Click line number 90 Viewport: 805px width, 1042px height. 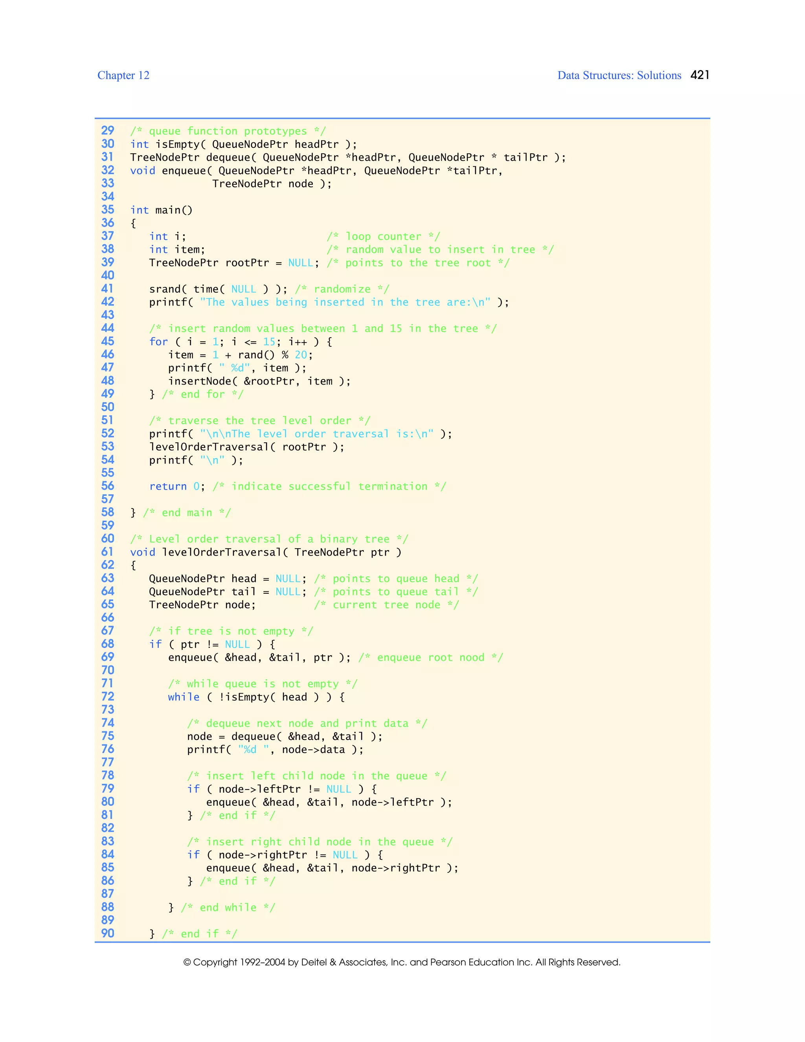108,934
